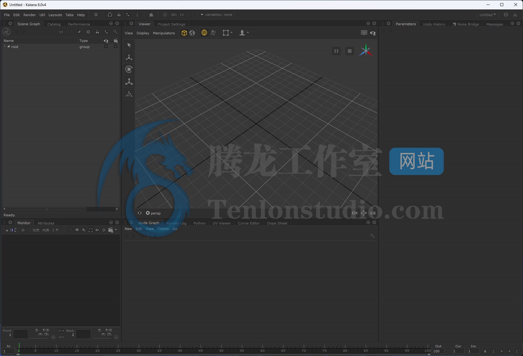Click the Monitor speech bubble annotation icon

77,230
